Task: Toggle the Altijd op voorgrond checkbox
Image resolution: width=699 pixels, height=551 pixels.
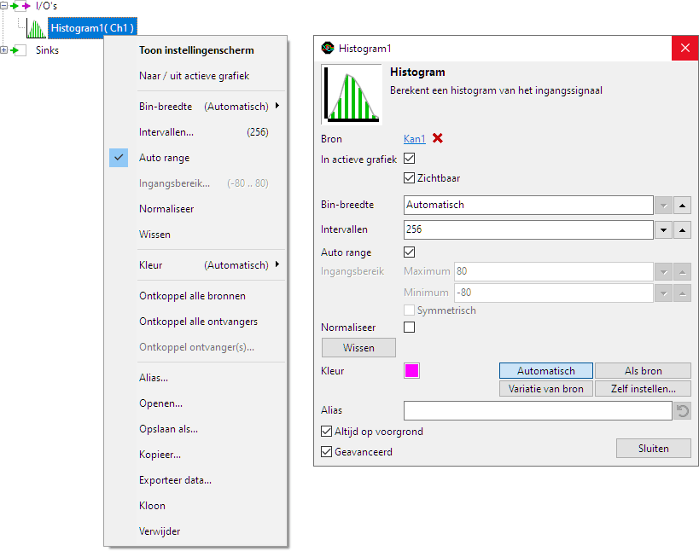Action: pos(326,432)
